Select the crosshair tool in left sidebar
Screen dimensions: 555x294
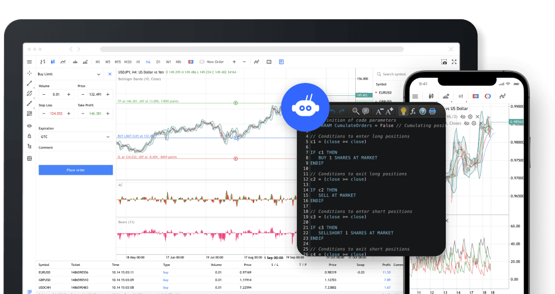pyautogui.click(x=29, y=73)
